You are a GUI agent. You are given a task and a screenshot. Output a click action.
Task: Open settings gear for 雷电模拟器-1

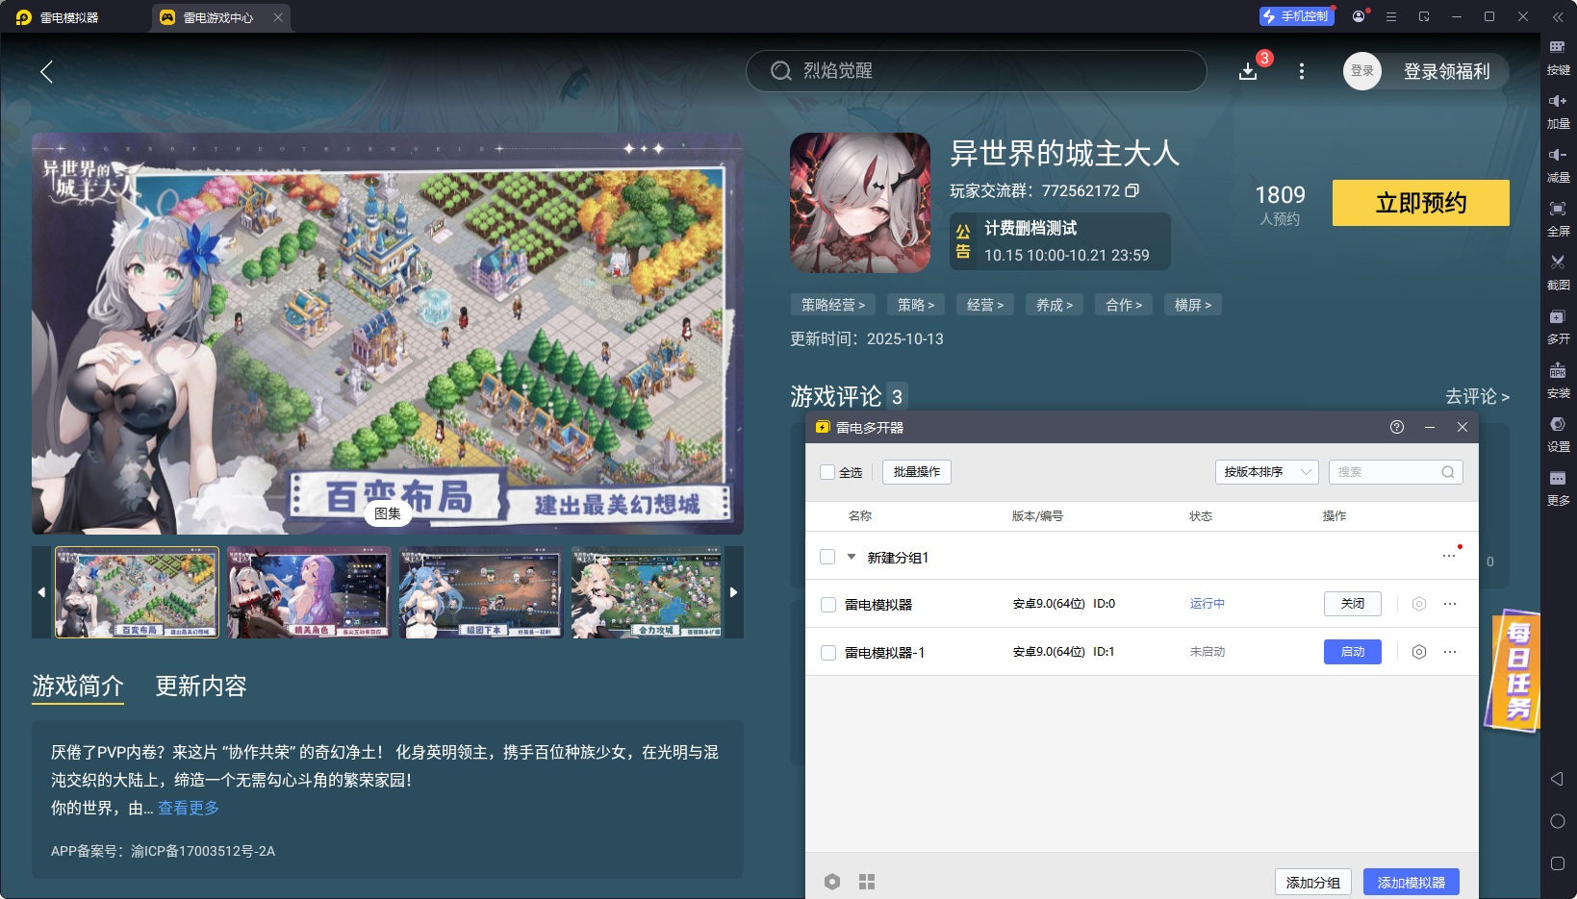(1418, 652)
